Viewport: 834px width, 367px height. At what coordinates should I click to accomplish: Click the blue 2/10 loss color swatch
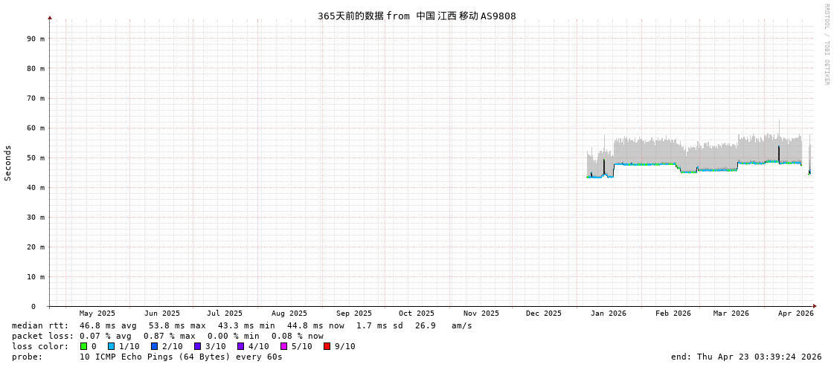tap(154, 346)
